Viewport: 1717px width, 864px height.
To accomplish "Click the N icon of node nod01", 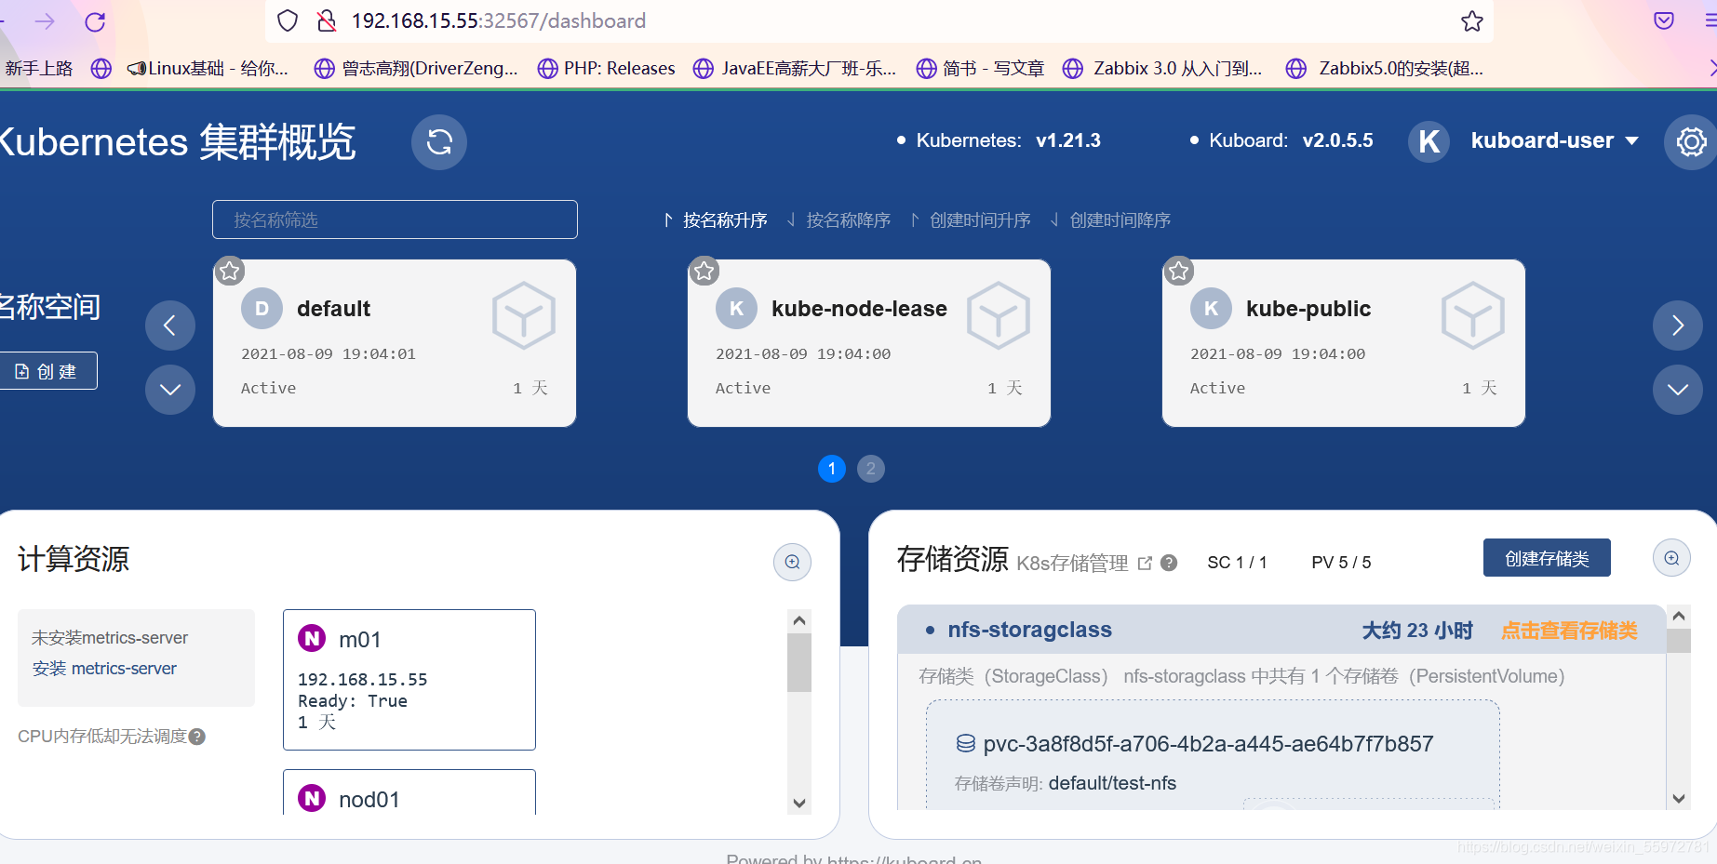I will 312,798.
